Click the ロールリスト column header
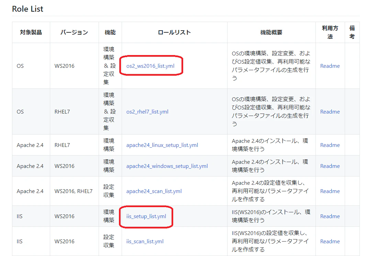 [174, 32]
